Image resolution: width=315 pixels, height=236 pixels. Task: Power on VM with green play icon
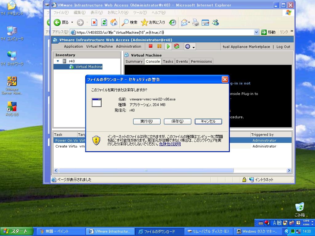(x=168, y=47)
